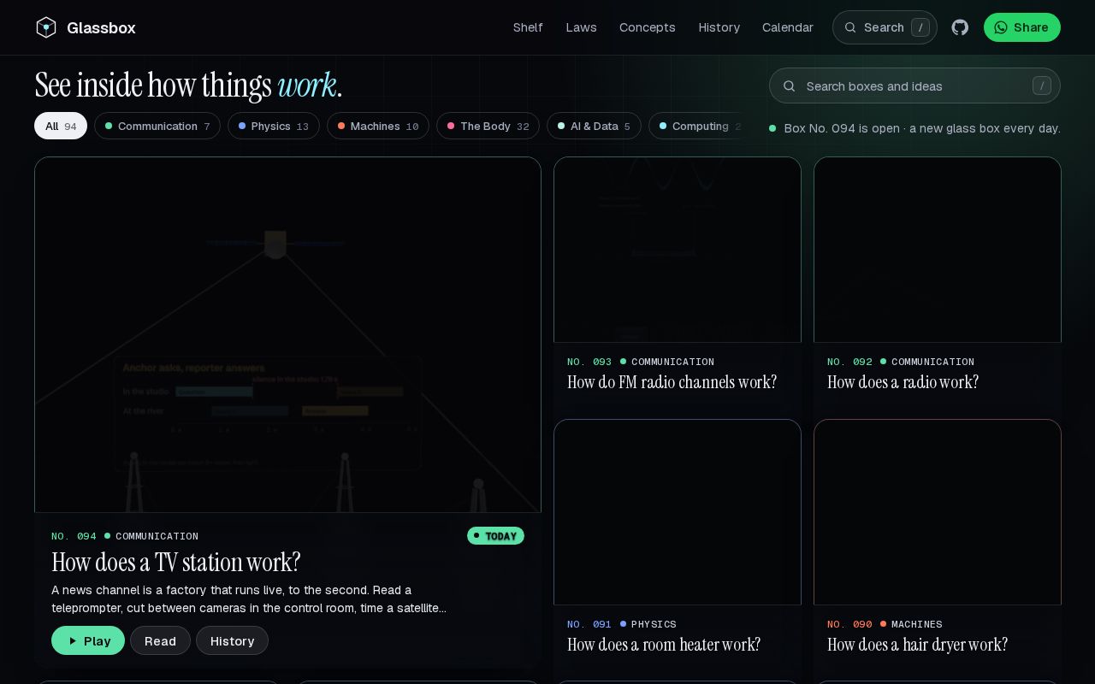This screenshot has width=1095, height=684.
Task: Open Shelf in the top navigation
Action: pyautogui.click(x=528, y=27)
